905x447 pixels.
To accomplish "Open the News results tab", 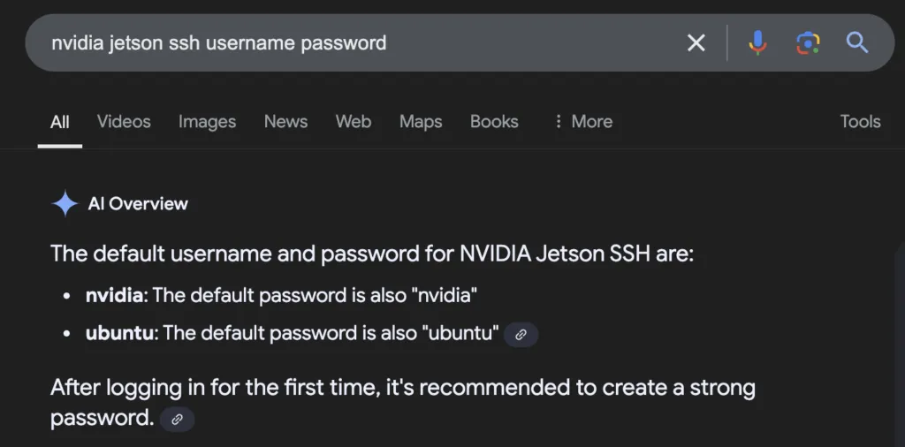I will tap(285, 122).
